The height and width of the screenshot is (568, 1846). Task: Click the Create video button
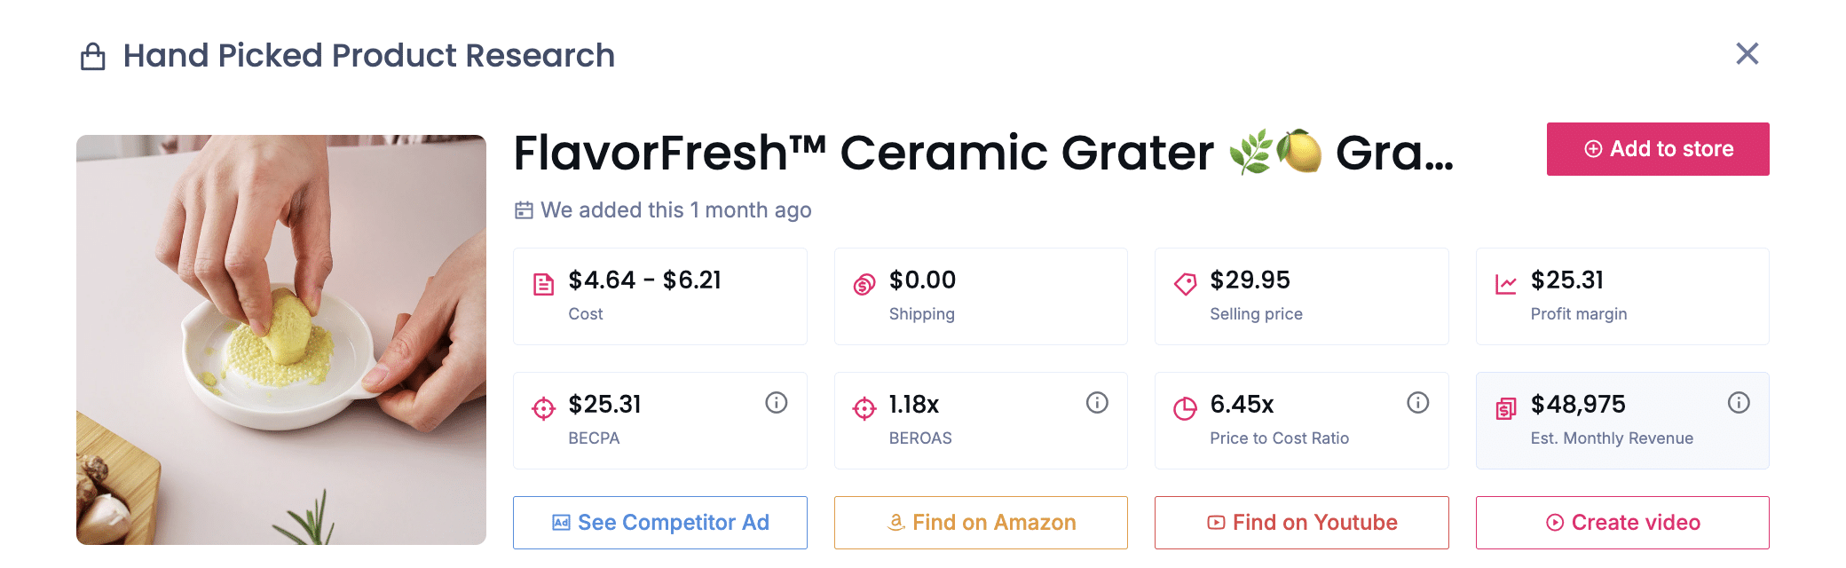(x=1621, y=523)
